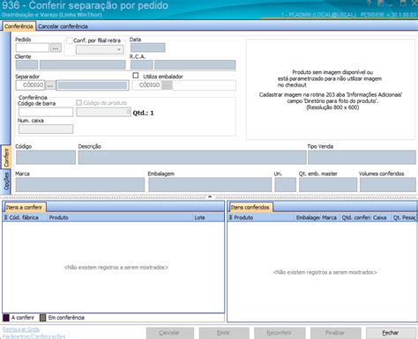
Task: Open the Parâmetros/Configurações link
Action: [34, 336]
